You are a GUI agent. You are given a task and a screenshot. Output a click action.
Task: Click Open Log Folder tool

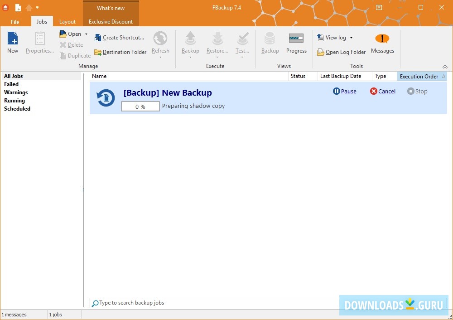[342, 52]
